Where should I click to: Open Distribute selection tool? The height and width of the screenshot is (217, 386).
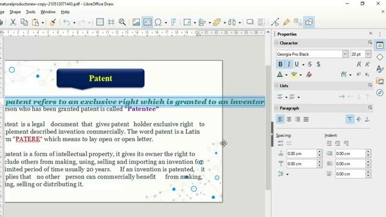point(232,22)
